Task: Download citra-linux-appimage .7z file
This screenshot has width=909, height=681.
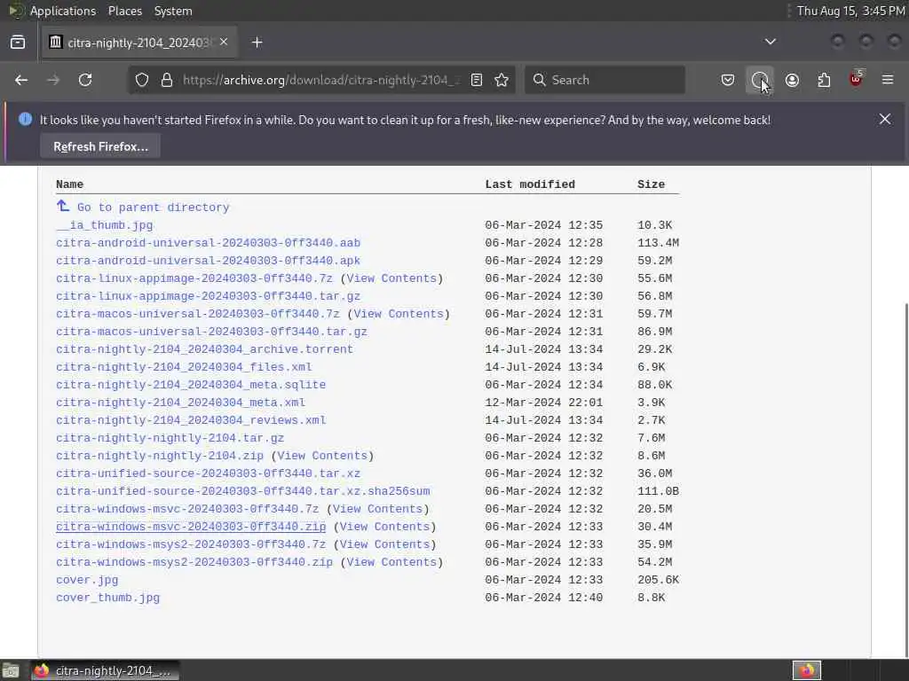Action: [194, 278]
